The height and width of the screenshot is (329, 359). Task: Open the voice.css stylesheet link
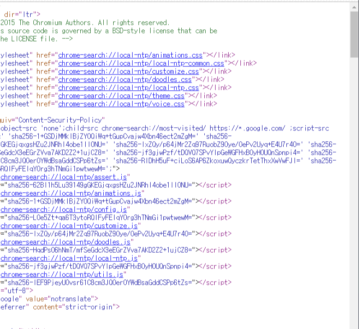tap(121, 104)
